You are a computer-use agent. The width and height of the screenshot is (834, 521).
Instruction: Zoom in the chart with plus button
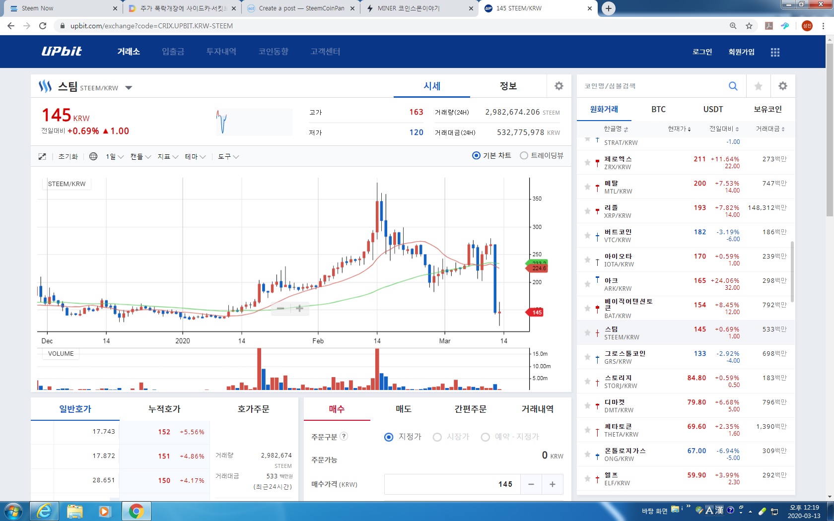(x=299, y=308)
